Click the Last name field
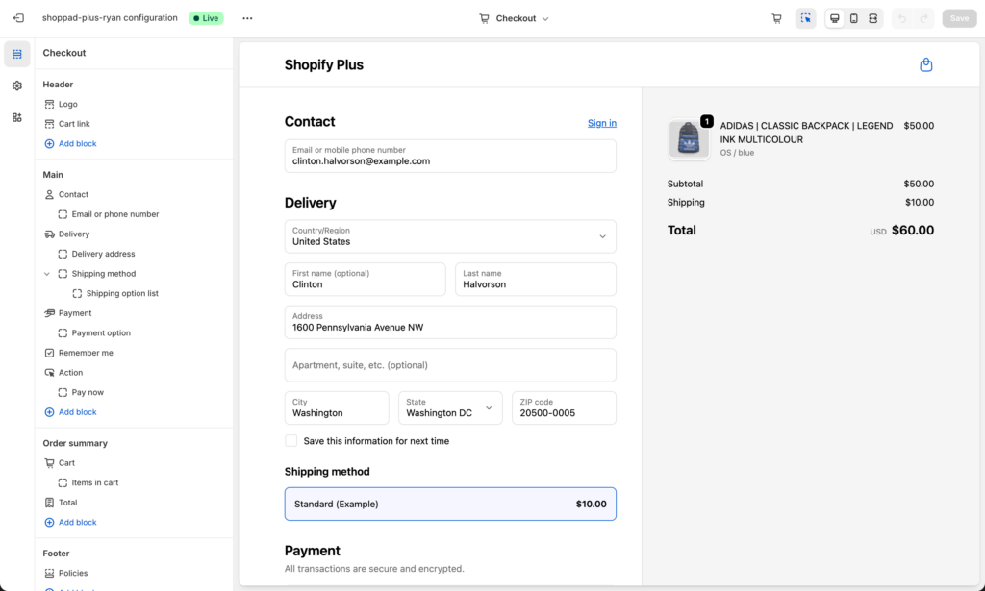This screenshot has height=591, width=985. tap(536, 280)
